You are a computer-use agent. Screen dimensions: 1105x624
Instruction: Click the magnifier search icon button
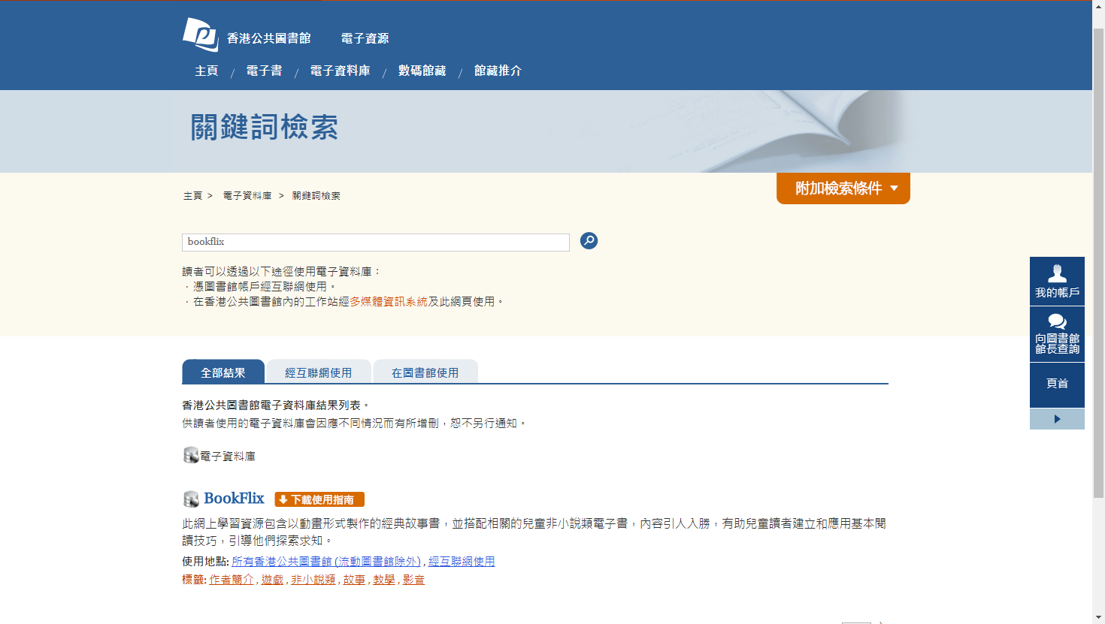tap(589, 241)
